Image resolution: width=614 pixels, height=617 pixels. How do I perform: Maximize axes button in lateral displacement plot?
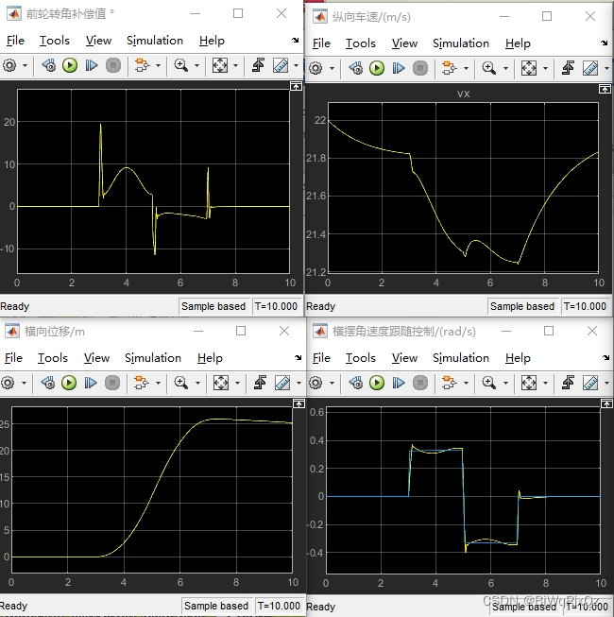[298, 403]
